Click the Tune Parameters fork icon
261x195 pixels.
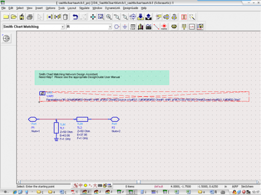click(x=184, y=27)
